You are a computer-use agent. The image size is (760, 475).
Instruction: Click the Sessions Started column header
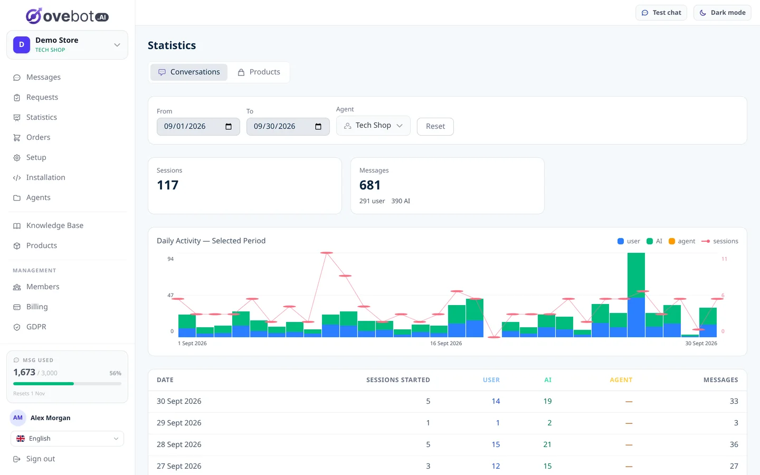pos(398,380)
